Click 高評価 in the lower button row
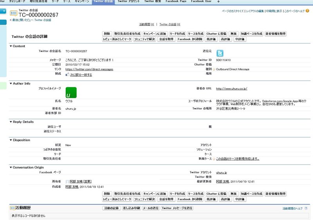The image size is (313, 220). coord(225,199)
